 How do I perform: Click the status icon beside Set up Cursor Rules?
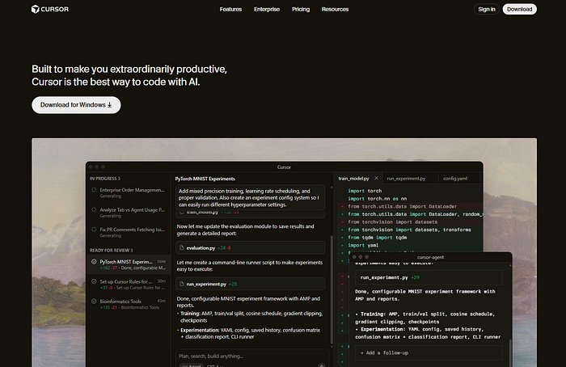click(x=94, y=283)
